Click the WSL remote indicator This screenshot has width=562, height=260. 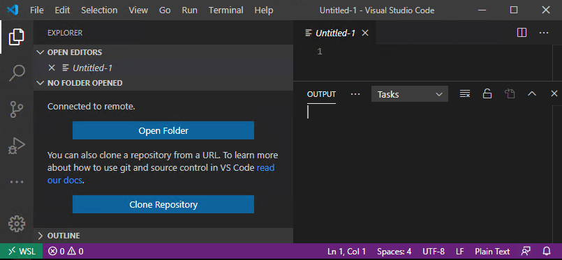pyautogui.click(x=22, y=251)
